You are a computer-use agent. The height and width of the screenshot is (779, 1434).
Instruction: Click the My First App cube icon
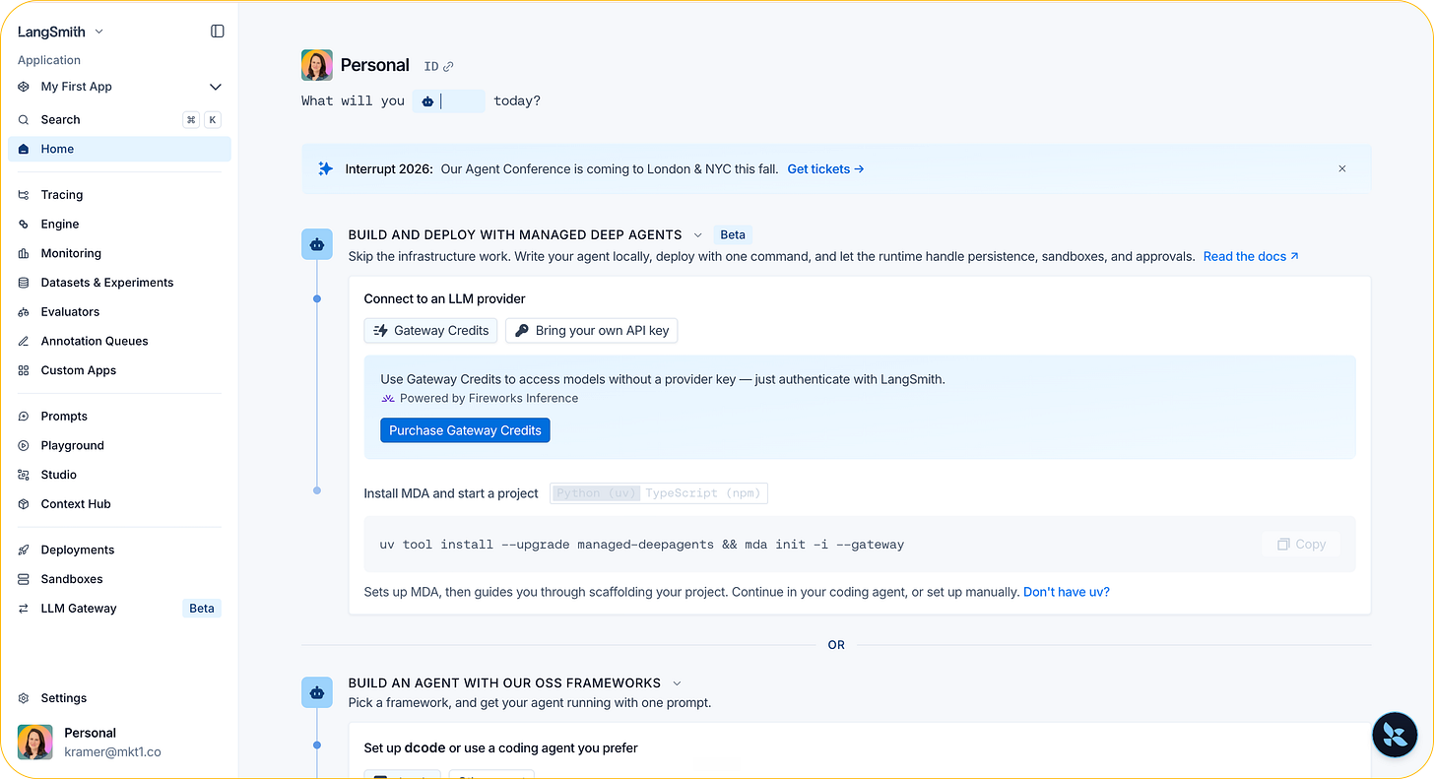pyautogui.click(x=24, y=87)
